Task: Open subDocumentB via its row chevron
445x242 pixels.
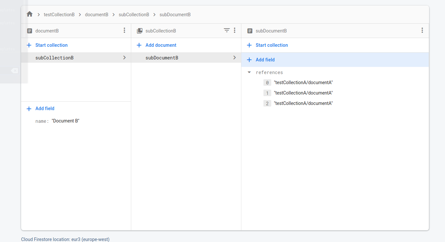Action: tap(235, 57)
